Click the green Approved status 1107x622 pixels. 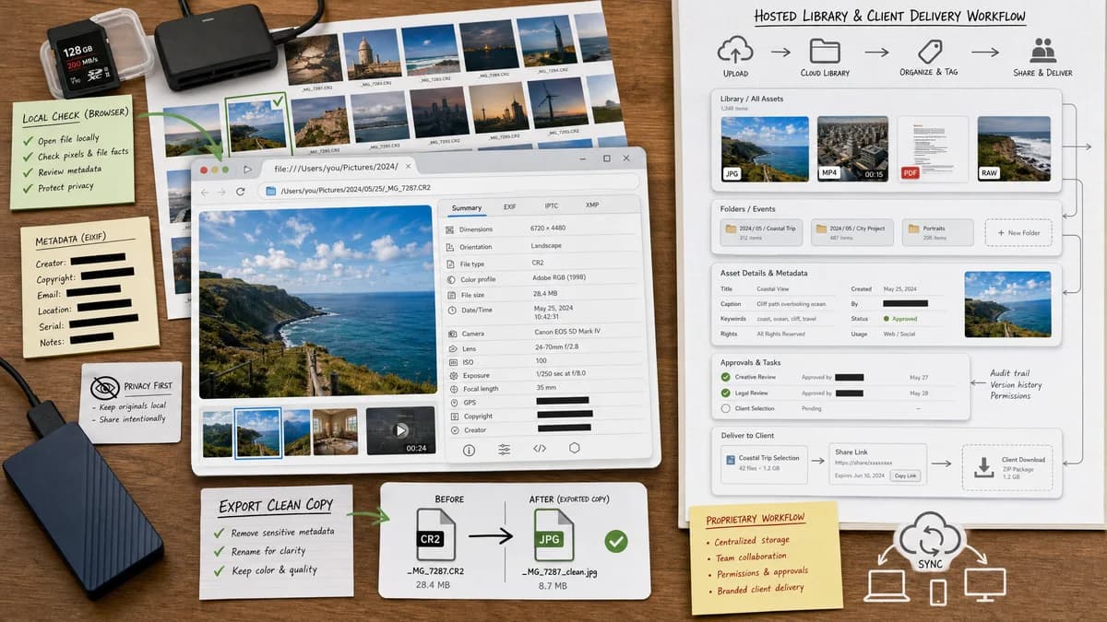[x=899, y=318]
